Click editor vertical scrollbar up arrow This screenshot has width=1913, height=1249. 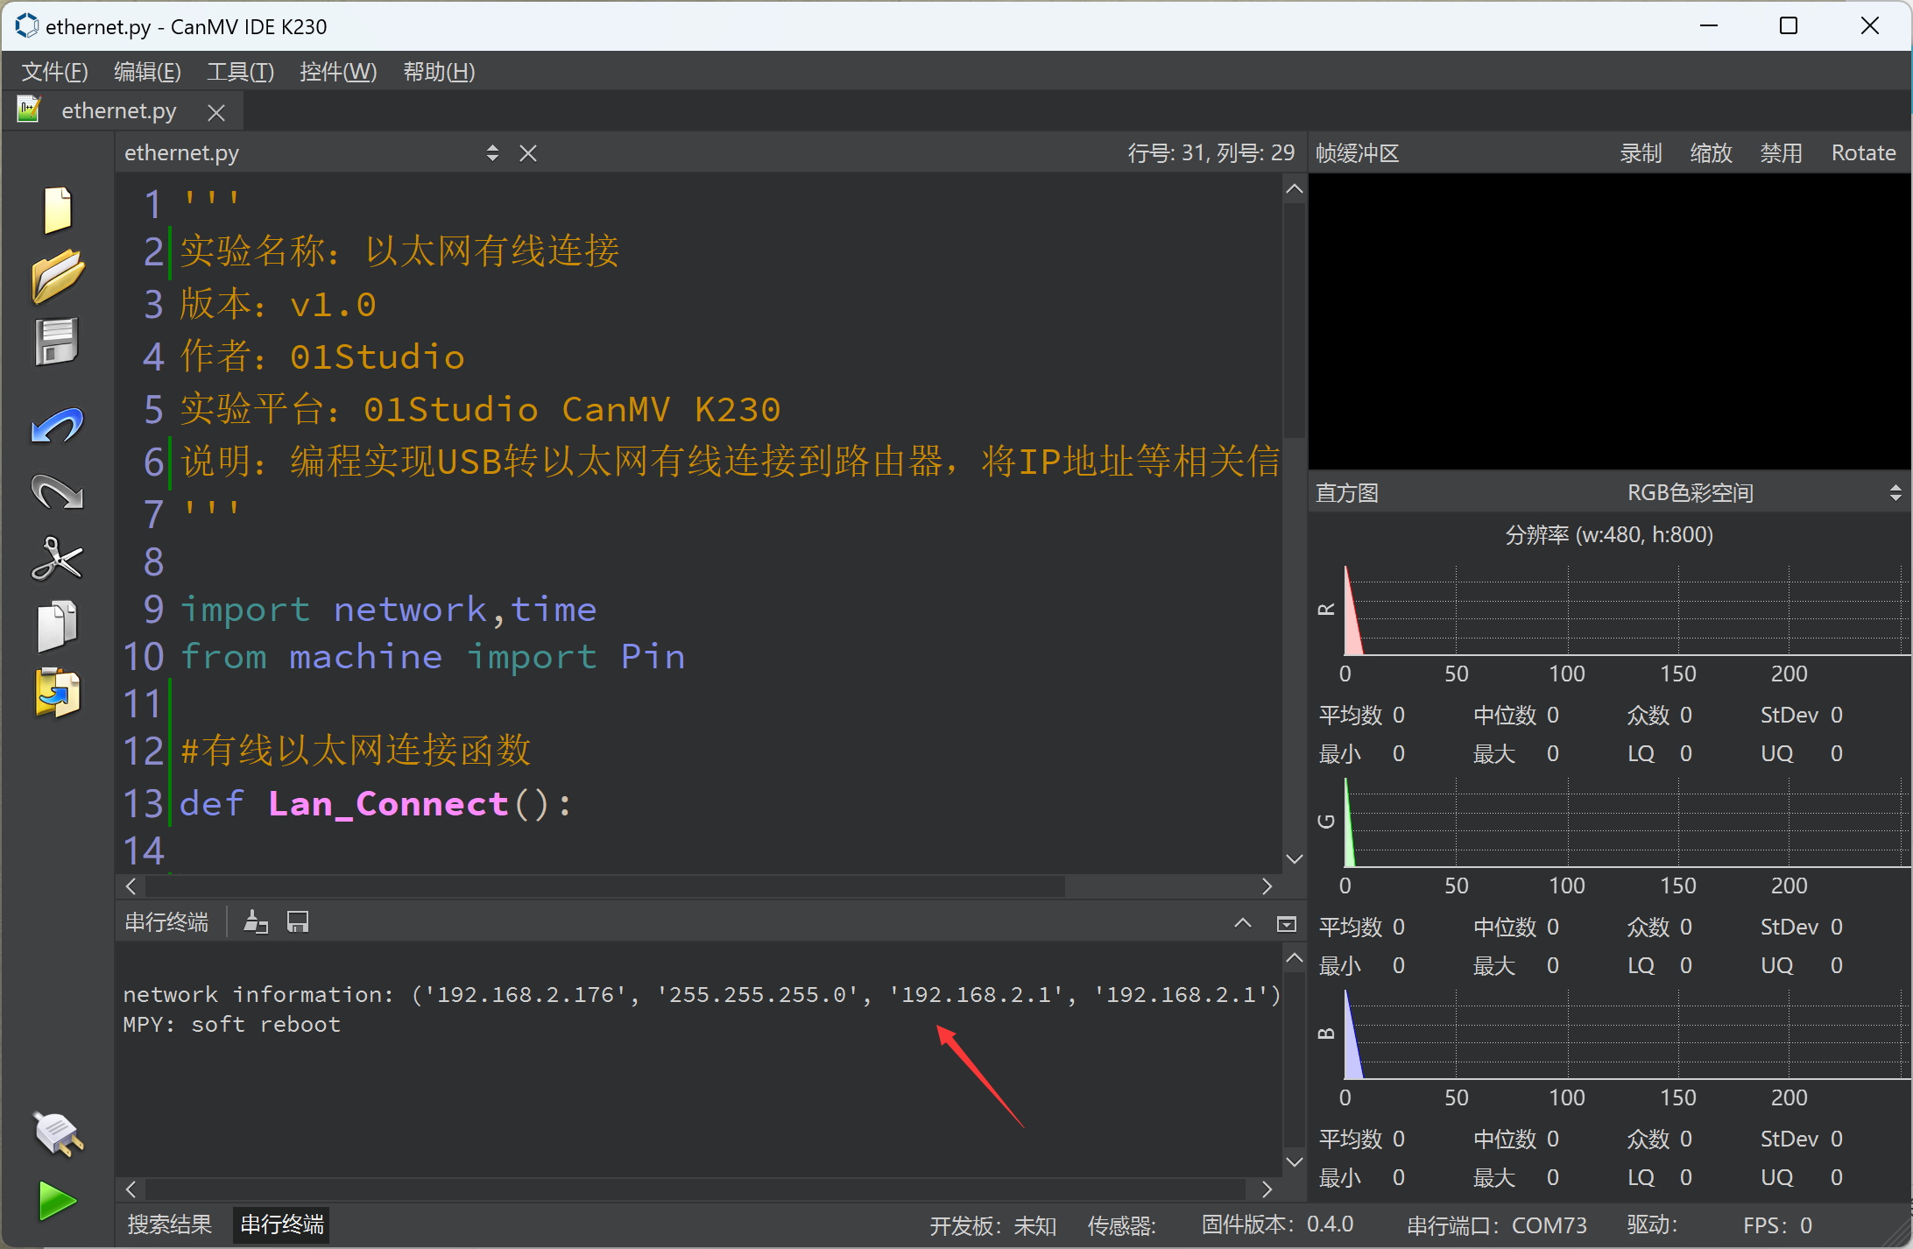1295,189
